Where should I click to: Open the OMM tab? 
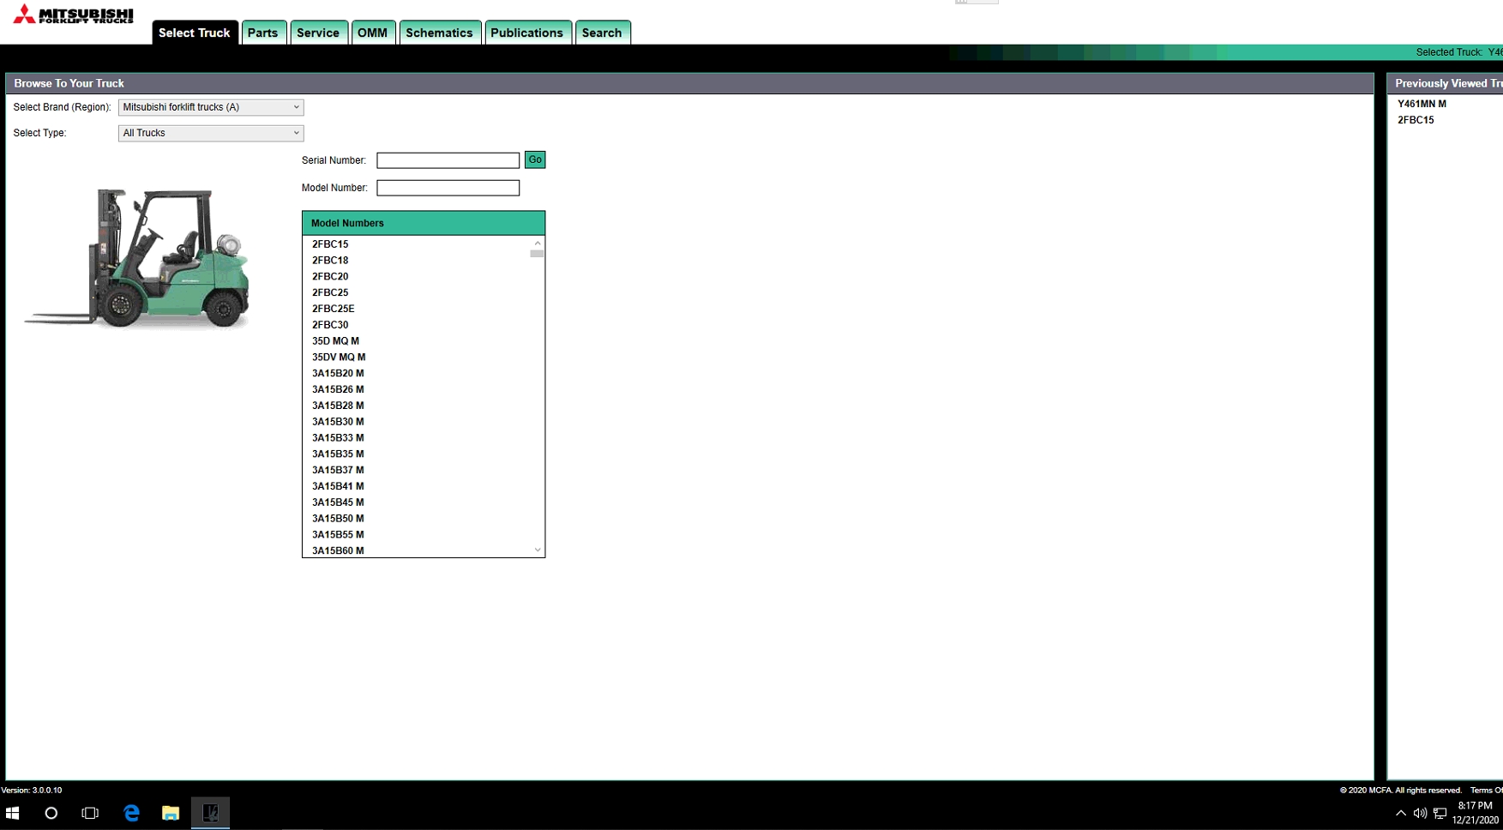coord(372,33)
